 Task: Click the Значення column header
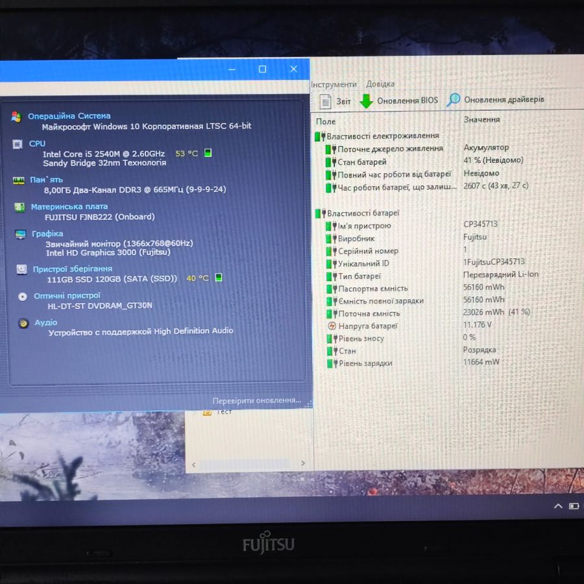pyautogui.click(x=481, y=119)
